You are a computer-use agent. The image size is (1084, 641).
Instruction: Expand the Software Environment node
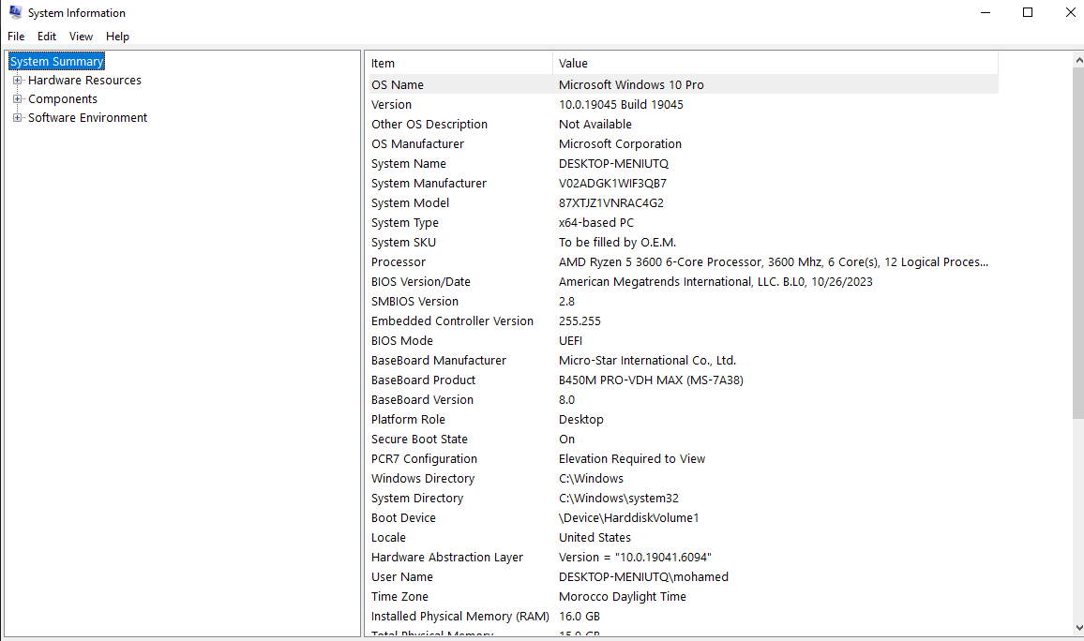(x=17, y=117)
